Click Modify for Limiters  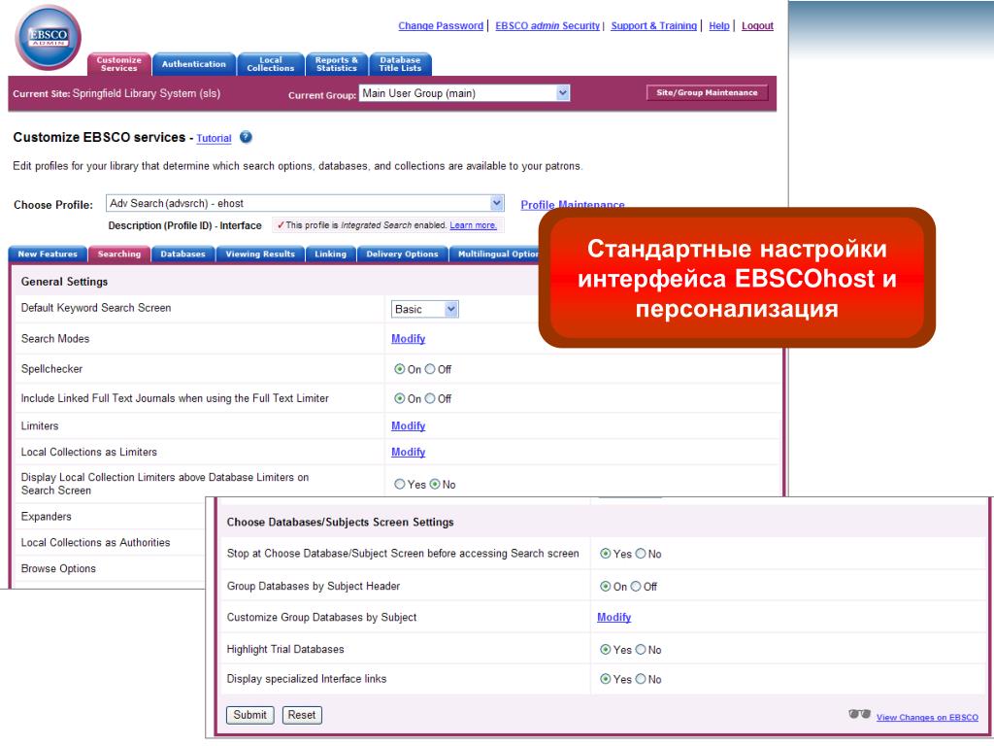[409, 426]
